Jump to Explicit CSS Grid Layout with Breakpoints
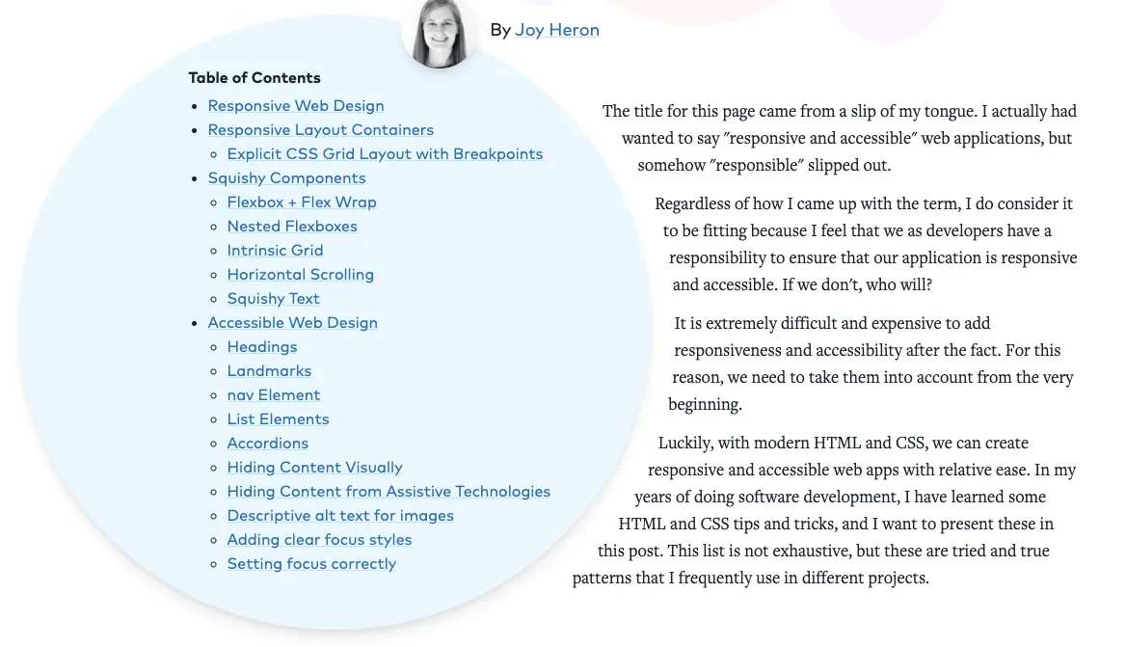This screenshot has height=647, width=1126. click(x=385, y=153)
